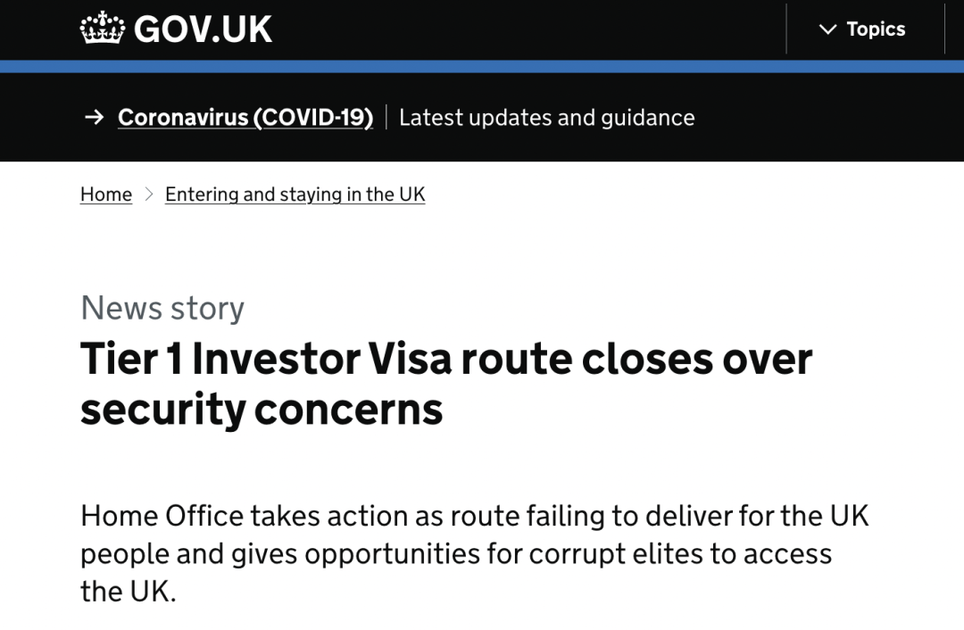Open the GOV.UK homepage via the wordmark

click(203, 29)
